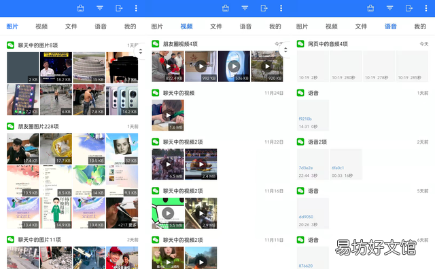This screenshot has width=435, height=269.
Task: Play the 536 KB airplane window video
Action: (x=234, y=66)
